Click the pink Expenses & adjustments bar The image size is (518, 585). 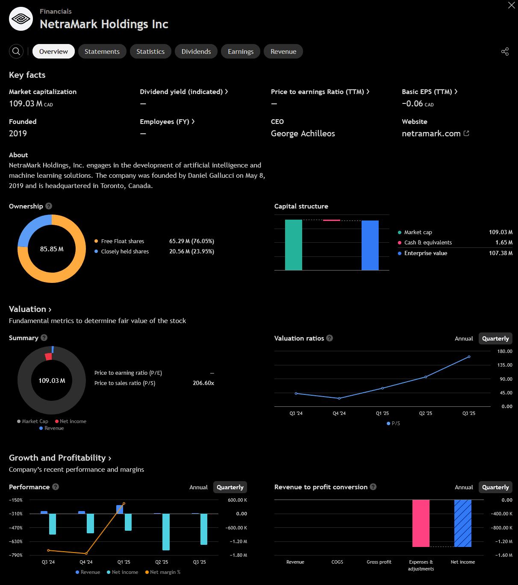421,523
